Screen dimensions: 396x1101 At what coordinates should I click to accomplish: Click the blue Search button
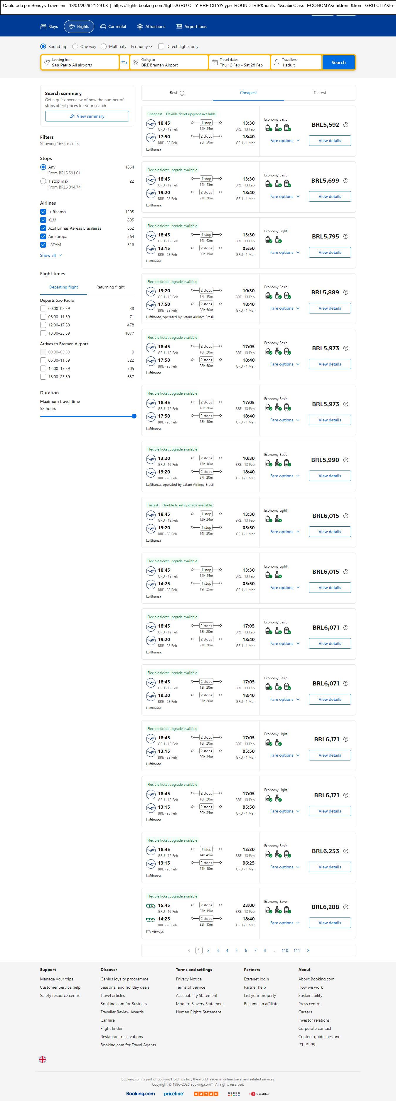(x=338, y=62)
